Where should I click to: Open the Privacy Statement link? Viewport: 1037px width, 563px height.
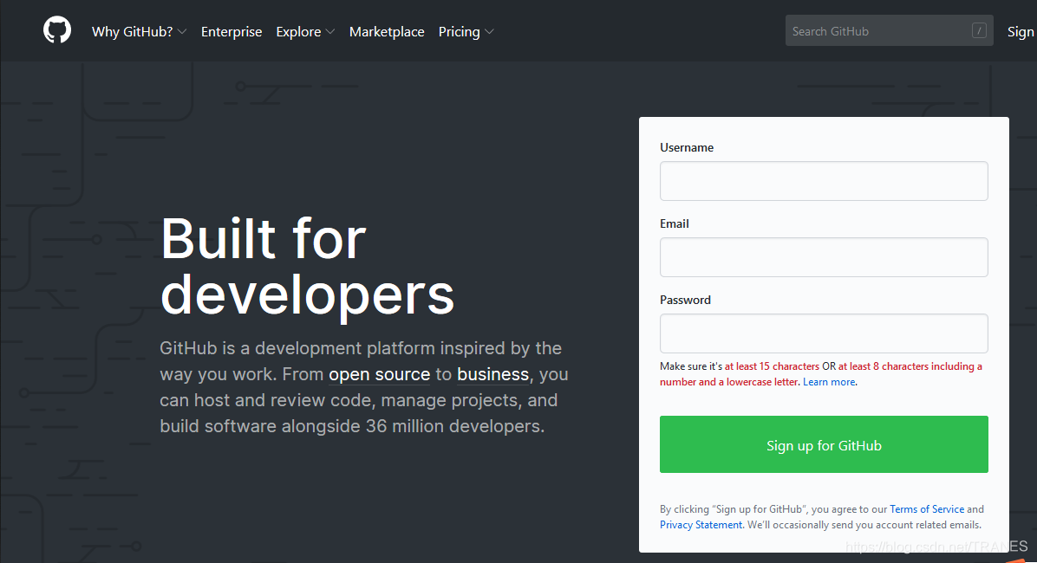[x=701, y=525]
